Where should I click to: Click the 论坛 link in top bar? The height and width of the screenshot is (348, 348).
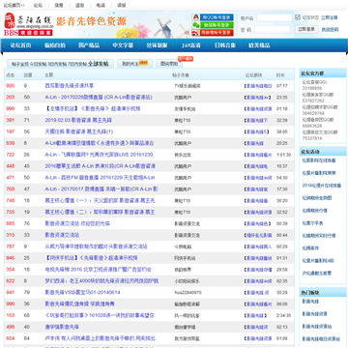tap(38, 5)
